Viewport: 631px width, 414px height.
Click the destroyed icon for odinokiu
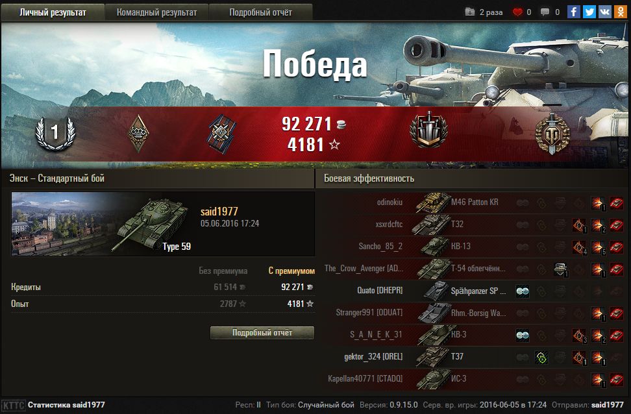tap(617, 202)
